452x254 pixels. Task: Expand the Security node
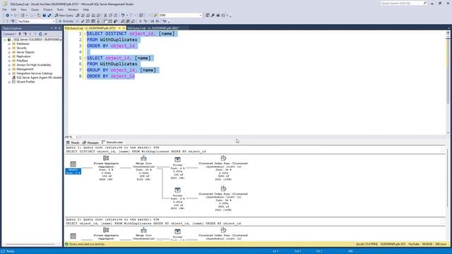[x=9, y=48]
